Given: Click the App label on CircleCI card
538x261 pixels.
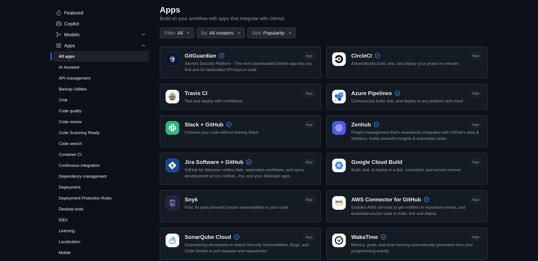Looking at the screenshot, I should (x=475, y=56).
